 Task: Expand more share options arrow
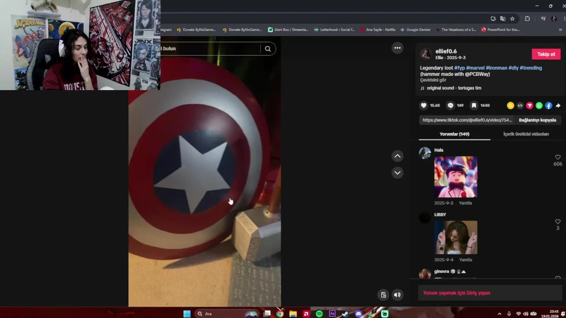click(558, 106)
